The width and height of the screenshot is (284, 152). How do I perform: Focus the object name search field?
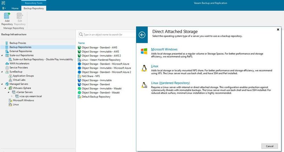[107, 34]
